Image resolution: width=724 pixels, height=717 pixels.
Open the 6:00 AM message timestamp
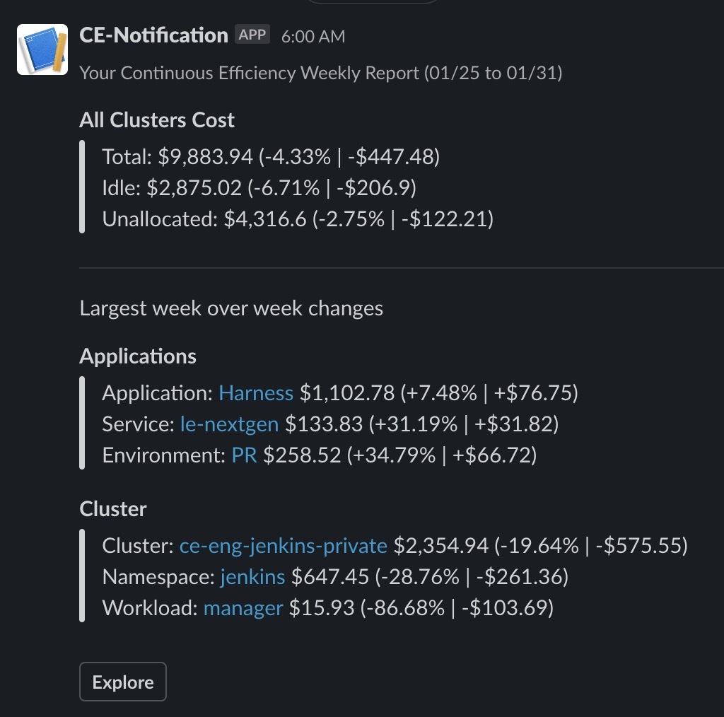313,37
